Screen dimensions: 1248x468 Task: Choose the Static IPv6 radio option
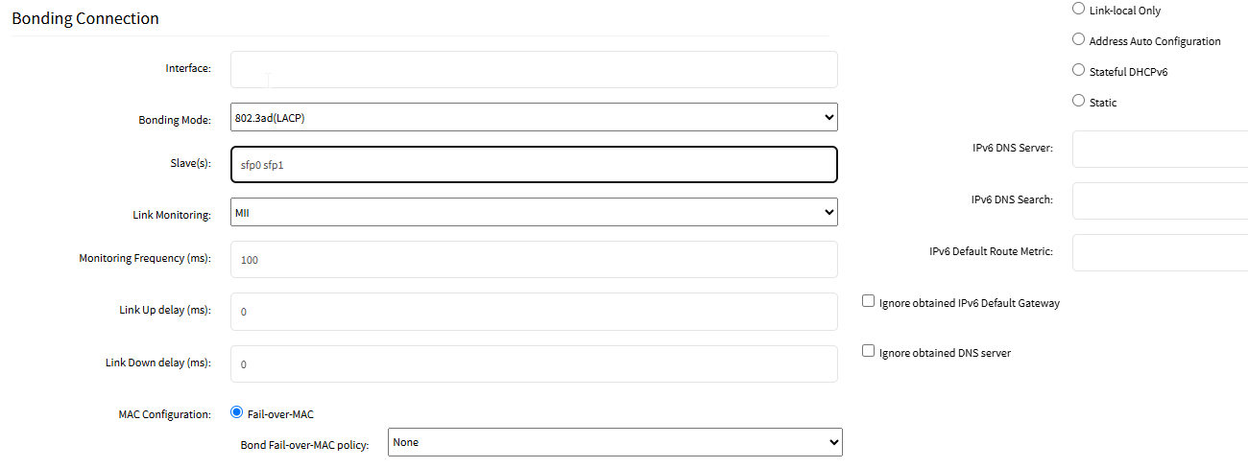click(x=1077, y=102)
